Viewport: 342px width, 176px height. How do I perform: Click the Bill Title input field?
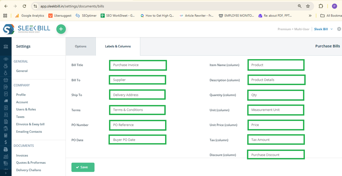coord(138,65)
